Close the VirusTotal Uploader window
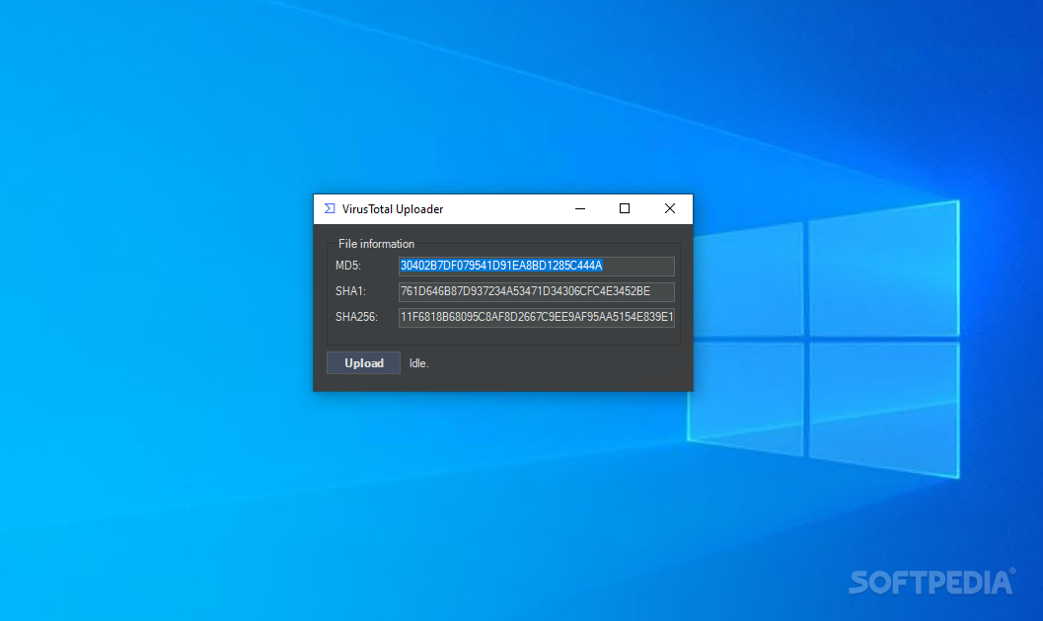1043x621 pixels. [670, 209]
